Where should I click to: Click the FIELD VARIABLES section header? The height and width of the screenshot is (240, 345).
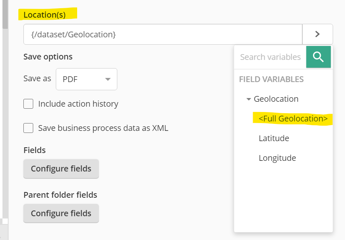(271, 79)
